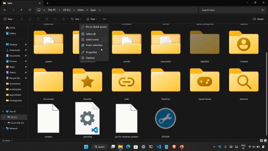Click the taskbar Search box
This screenshot has width=268, height=151.
point(100,147)
